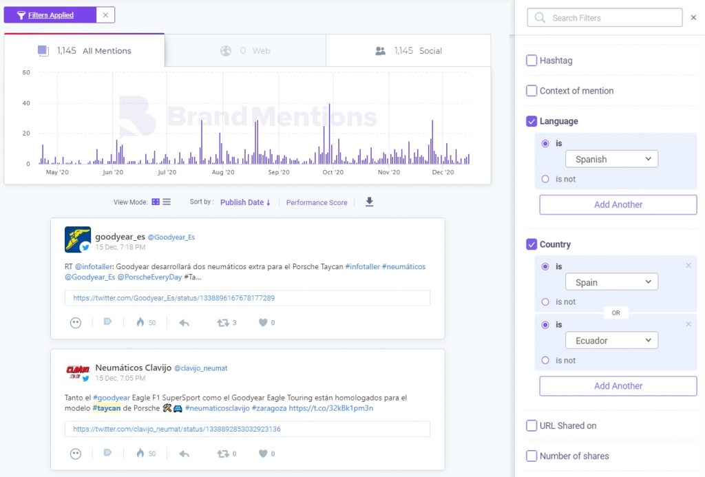This screenshot has height=477, width=705.
Task: Open the t.co/32kBk1pm3n short link
Action: coord(331,408)
